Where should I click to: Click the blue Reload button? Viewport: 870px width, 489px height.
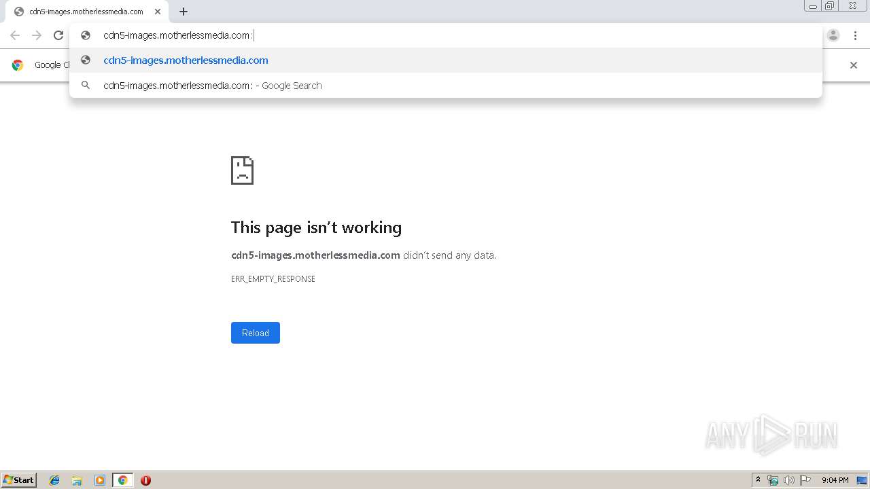[256, 333]
